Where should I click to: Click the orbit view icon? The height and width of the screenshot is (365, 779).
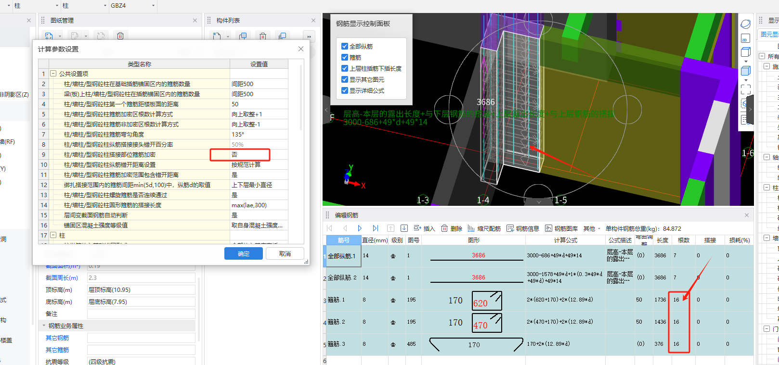(745, 24)
